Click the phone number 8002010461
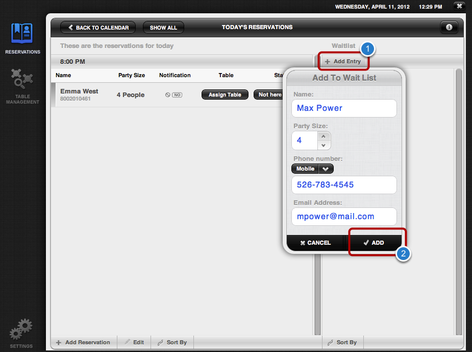Image resolution: width=472 pixels, height=352 pixels. 75,99
